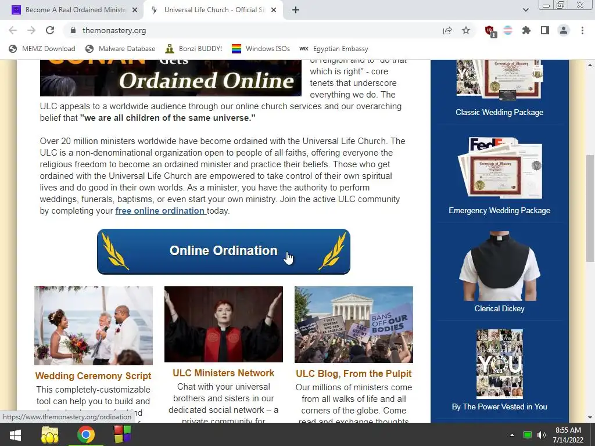Click the Clerical Dickey product image
The width and height of the screenshot is (595, 446).
(499, 265)
